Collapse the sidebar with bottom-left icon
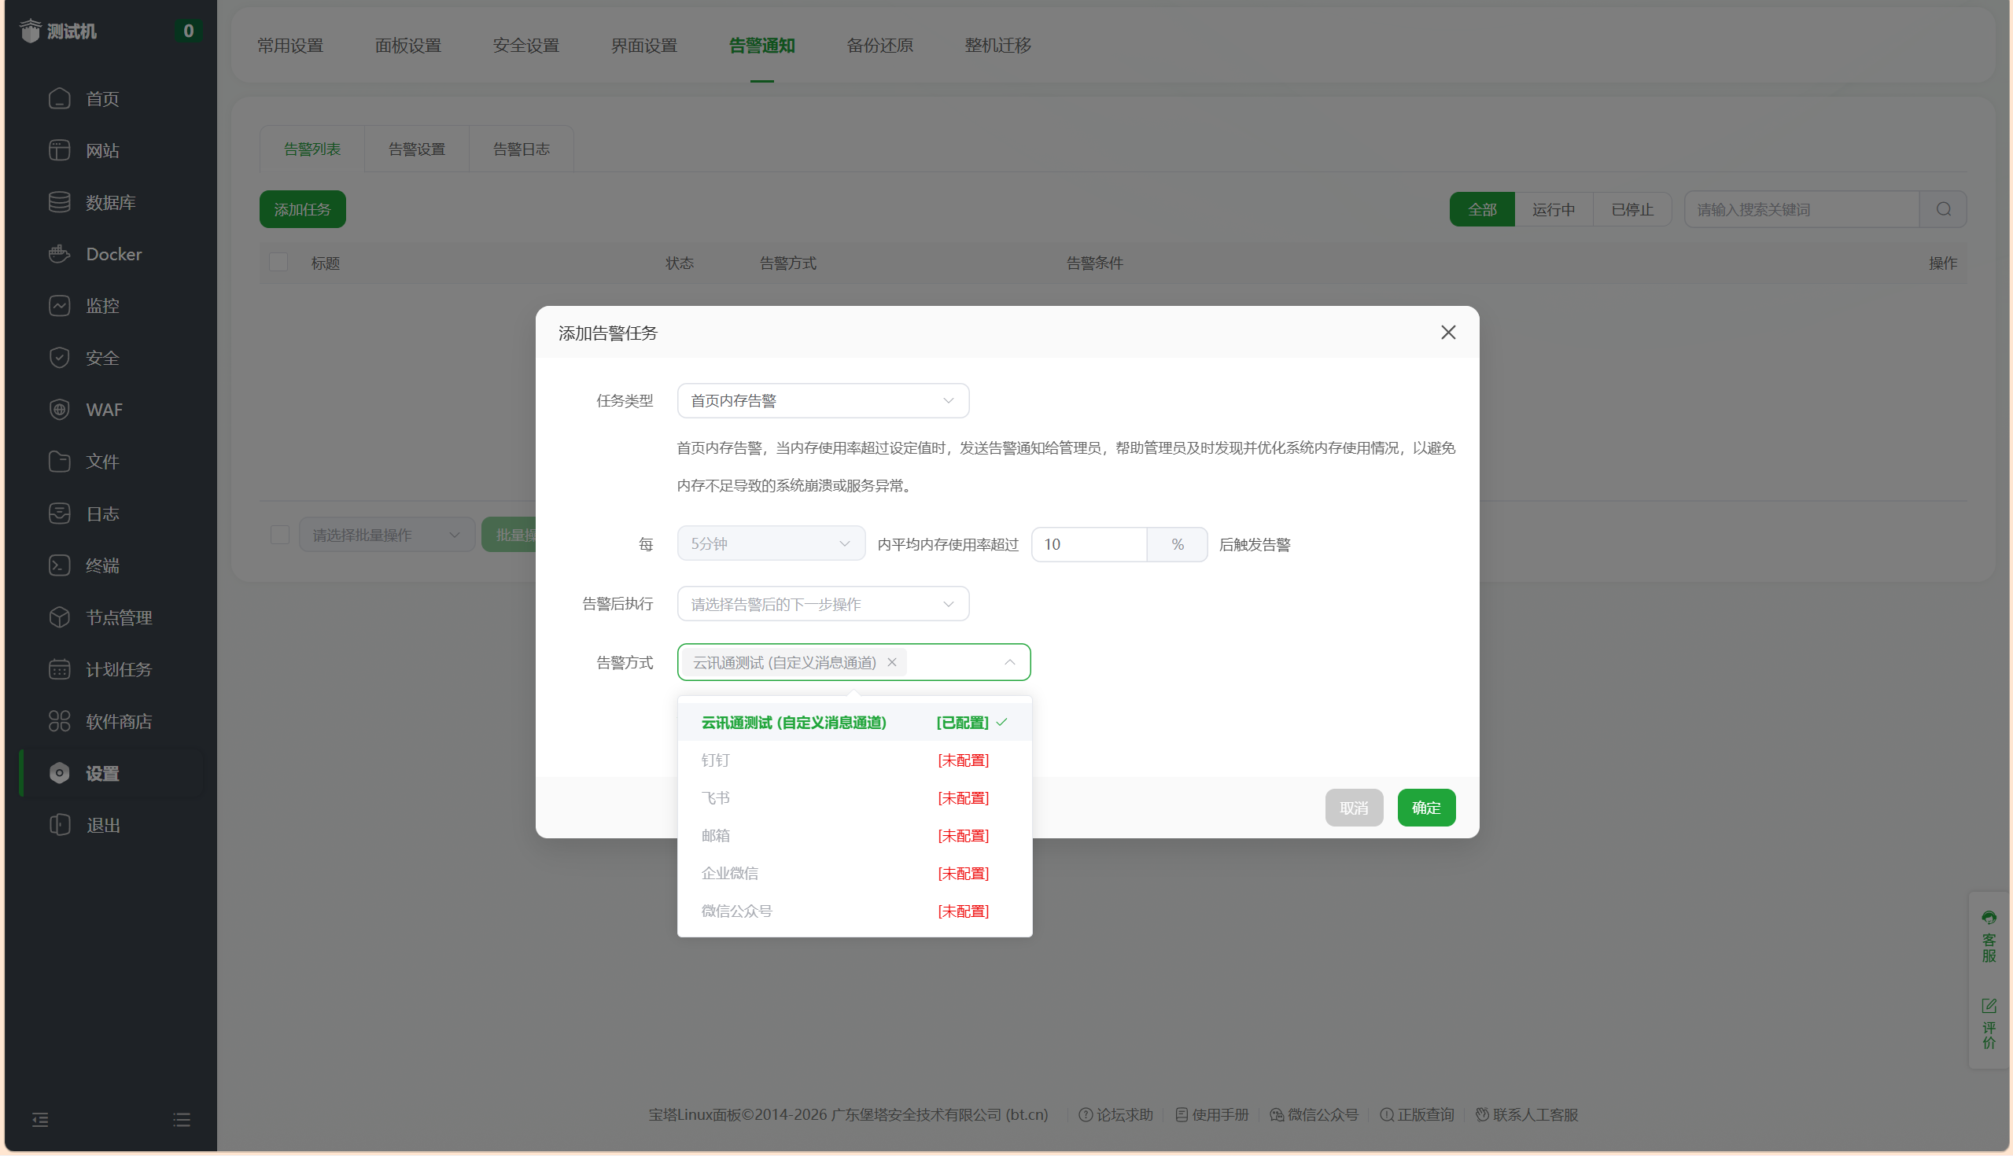2013x1156 pixels. click(x=40, y=1120)
